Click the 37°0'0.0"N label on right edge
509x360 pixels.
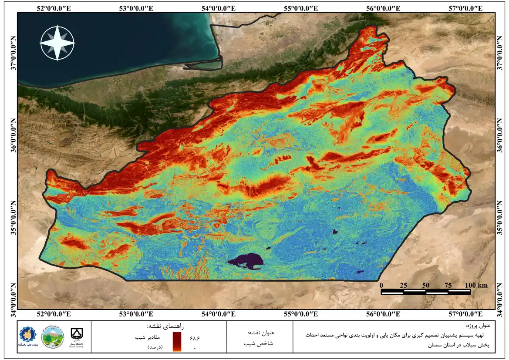[499, 53]
